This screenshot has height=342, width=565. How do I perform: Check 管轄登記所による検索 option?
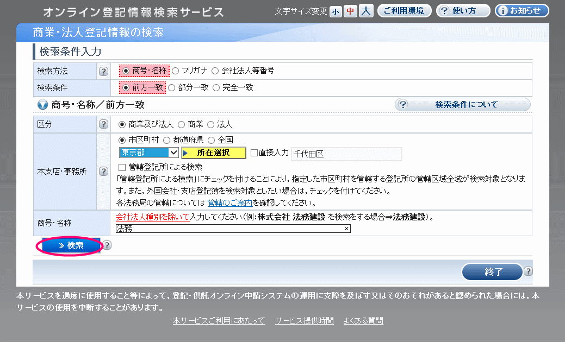[122, 167]
